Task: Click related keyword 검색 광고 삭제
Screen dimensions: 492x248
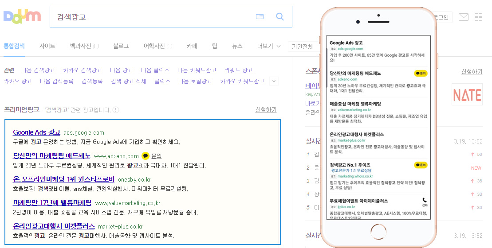Action: tap(128, 81)
